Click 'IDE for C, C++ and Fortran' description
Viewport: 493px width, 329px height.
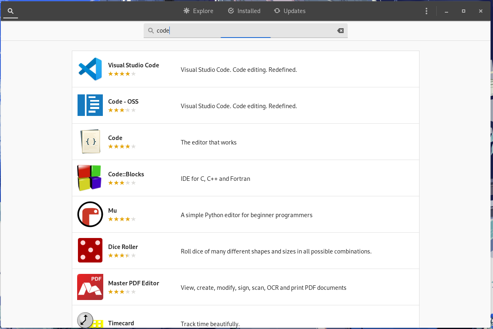tap(215, 179)
